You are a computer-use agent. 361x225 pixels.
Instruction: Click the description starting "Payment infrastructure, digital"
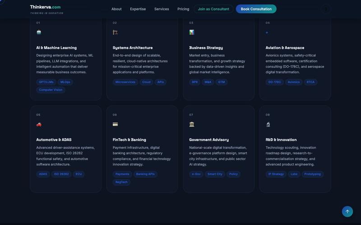142,156
